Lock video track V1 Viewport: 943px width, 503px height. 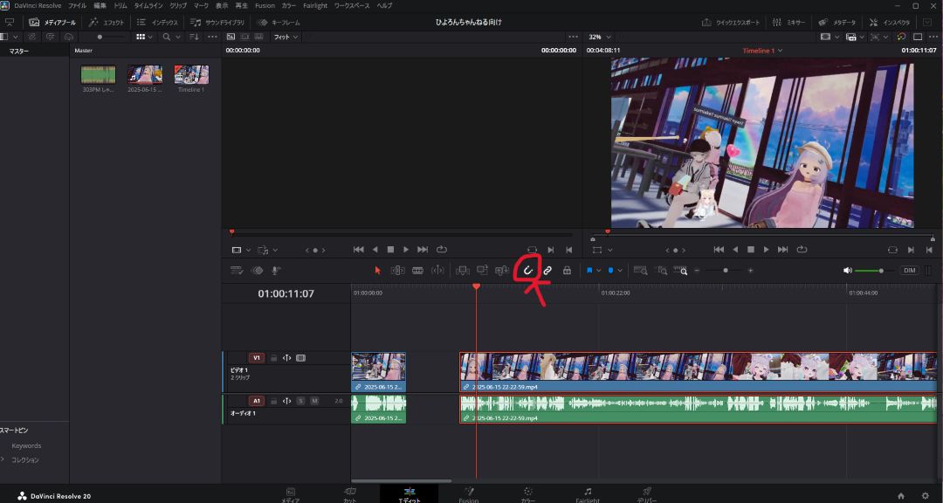(273, 358)
